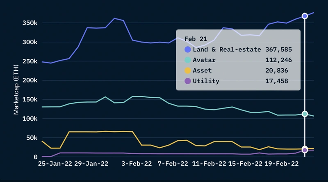This screenshot has width=328, height=182.
Task: Click the yellow Asset legend dot
Action: 188,71
